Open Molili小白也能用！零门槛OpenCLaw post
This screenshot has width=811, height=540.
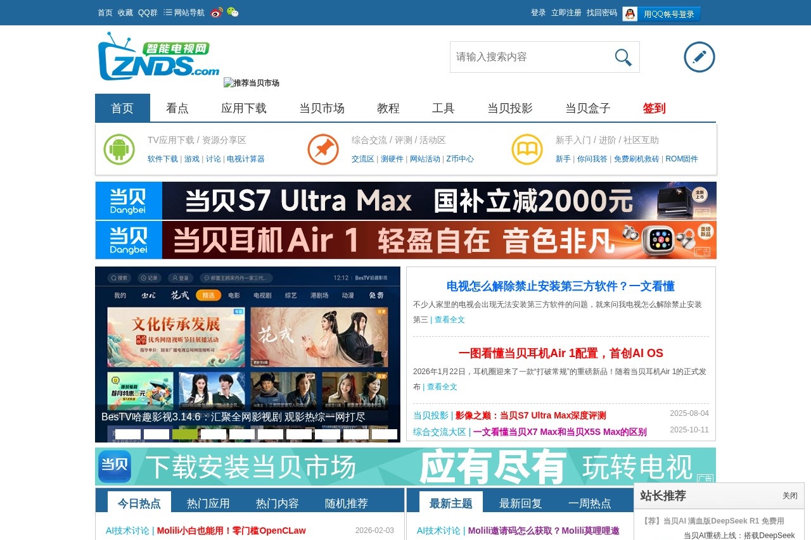pyautogui.click(x=231, y=531)
